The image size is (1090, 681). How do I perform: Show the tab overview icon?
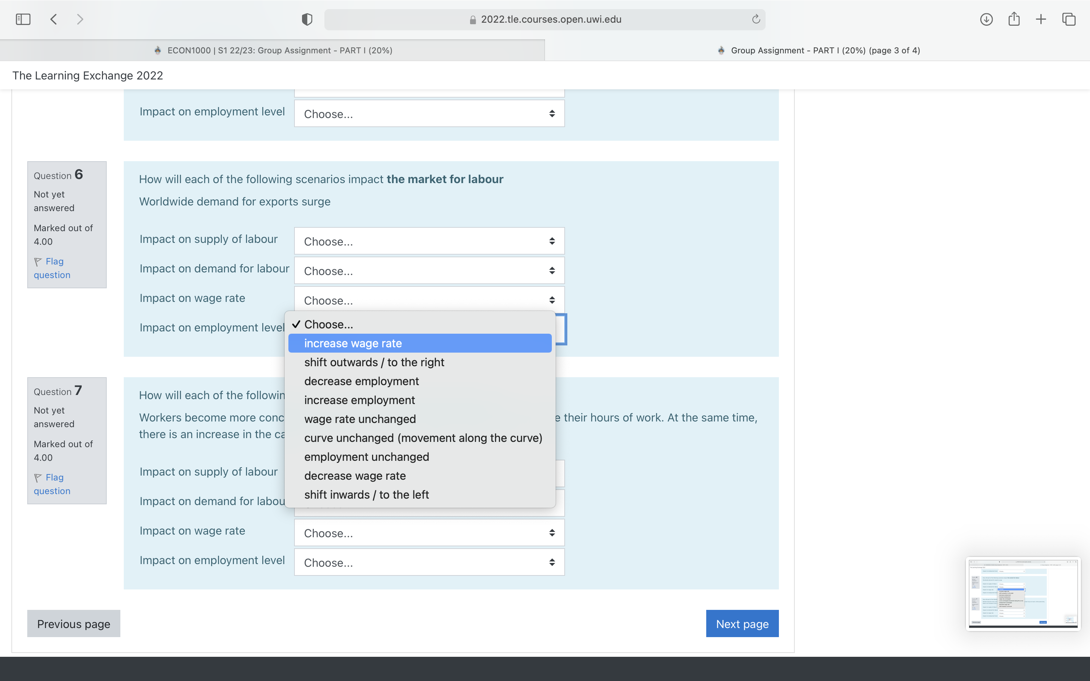click(x=1069, y=19)
